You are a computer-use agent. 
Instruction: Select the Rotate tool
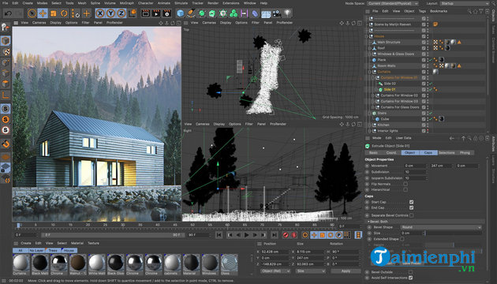65,13
